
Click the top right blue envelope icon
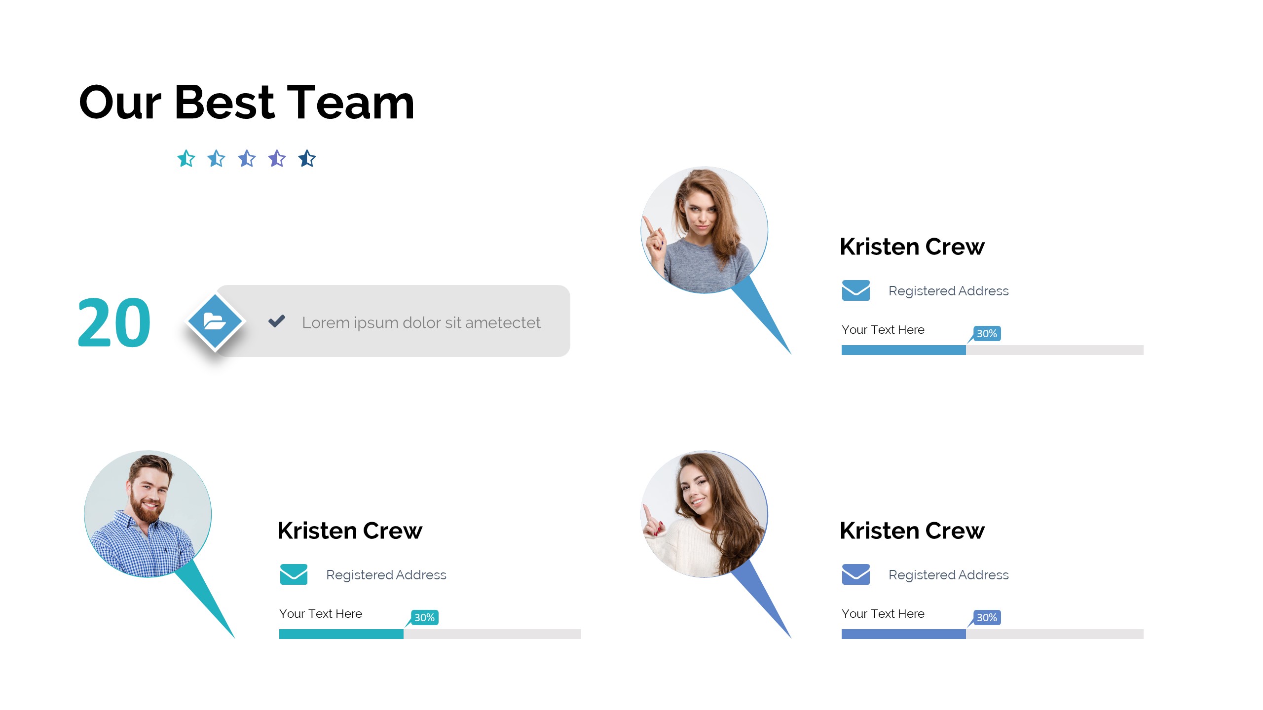point(855,290)
